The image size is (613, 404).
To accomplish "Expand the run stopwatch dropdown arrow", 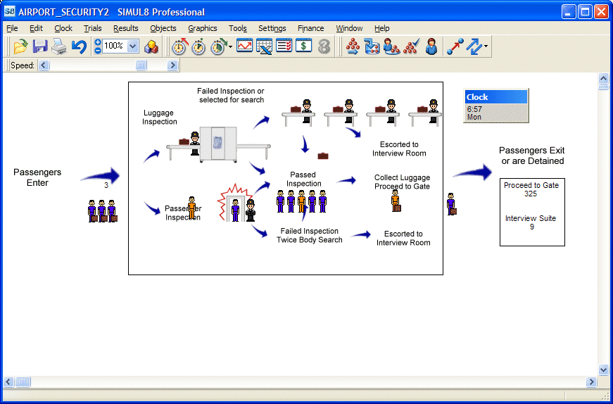I will (231, 47).
